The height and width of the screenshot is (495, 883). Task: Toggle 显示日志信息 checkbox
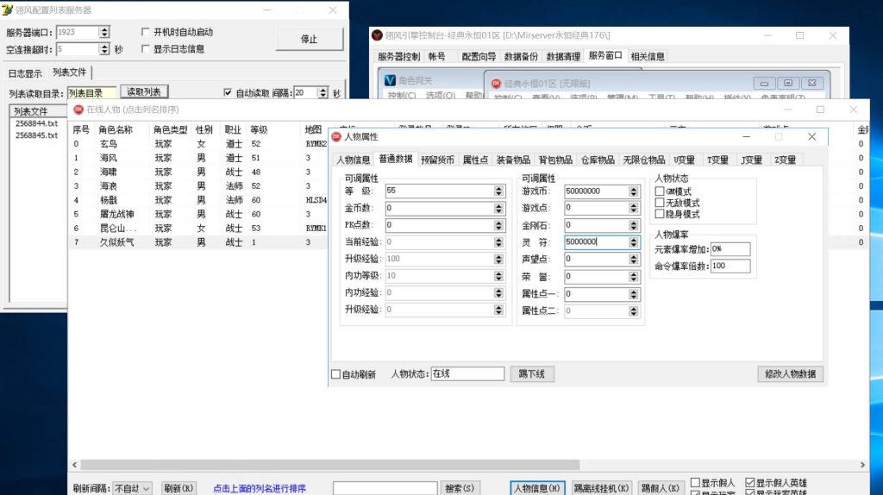coord(145,49)
